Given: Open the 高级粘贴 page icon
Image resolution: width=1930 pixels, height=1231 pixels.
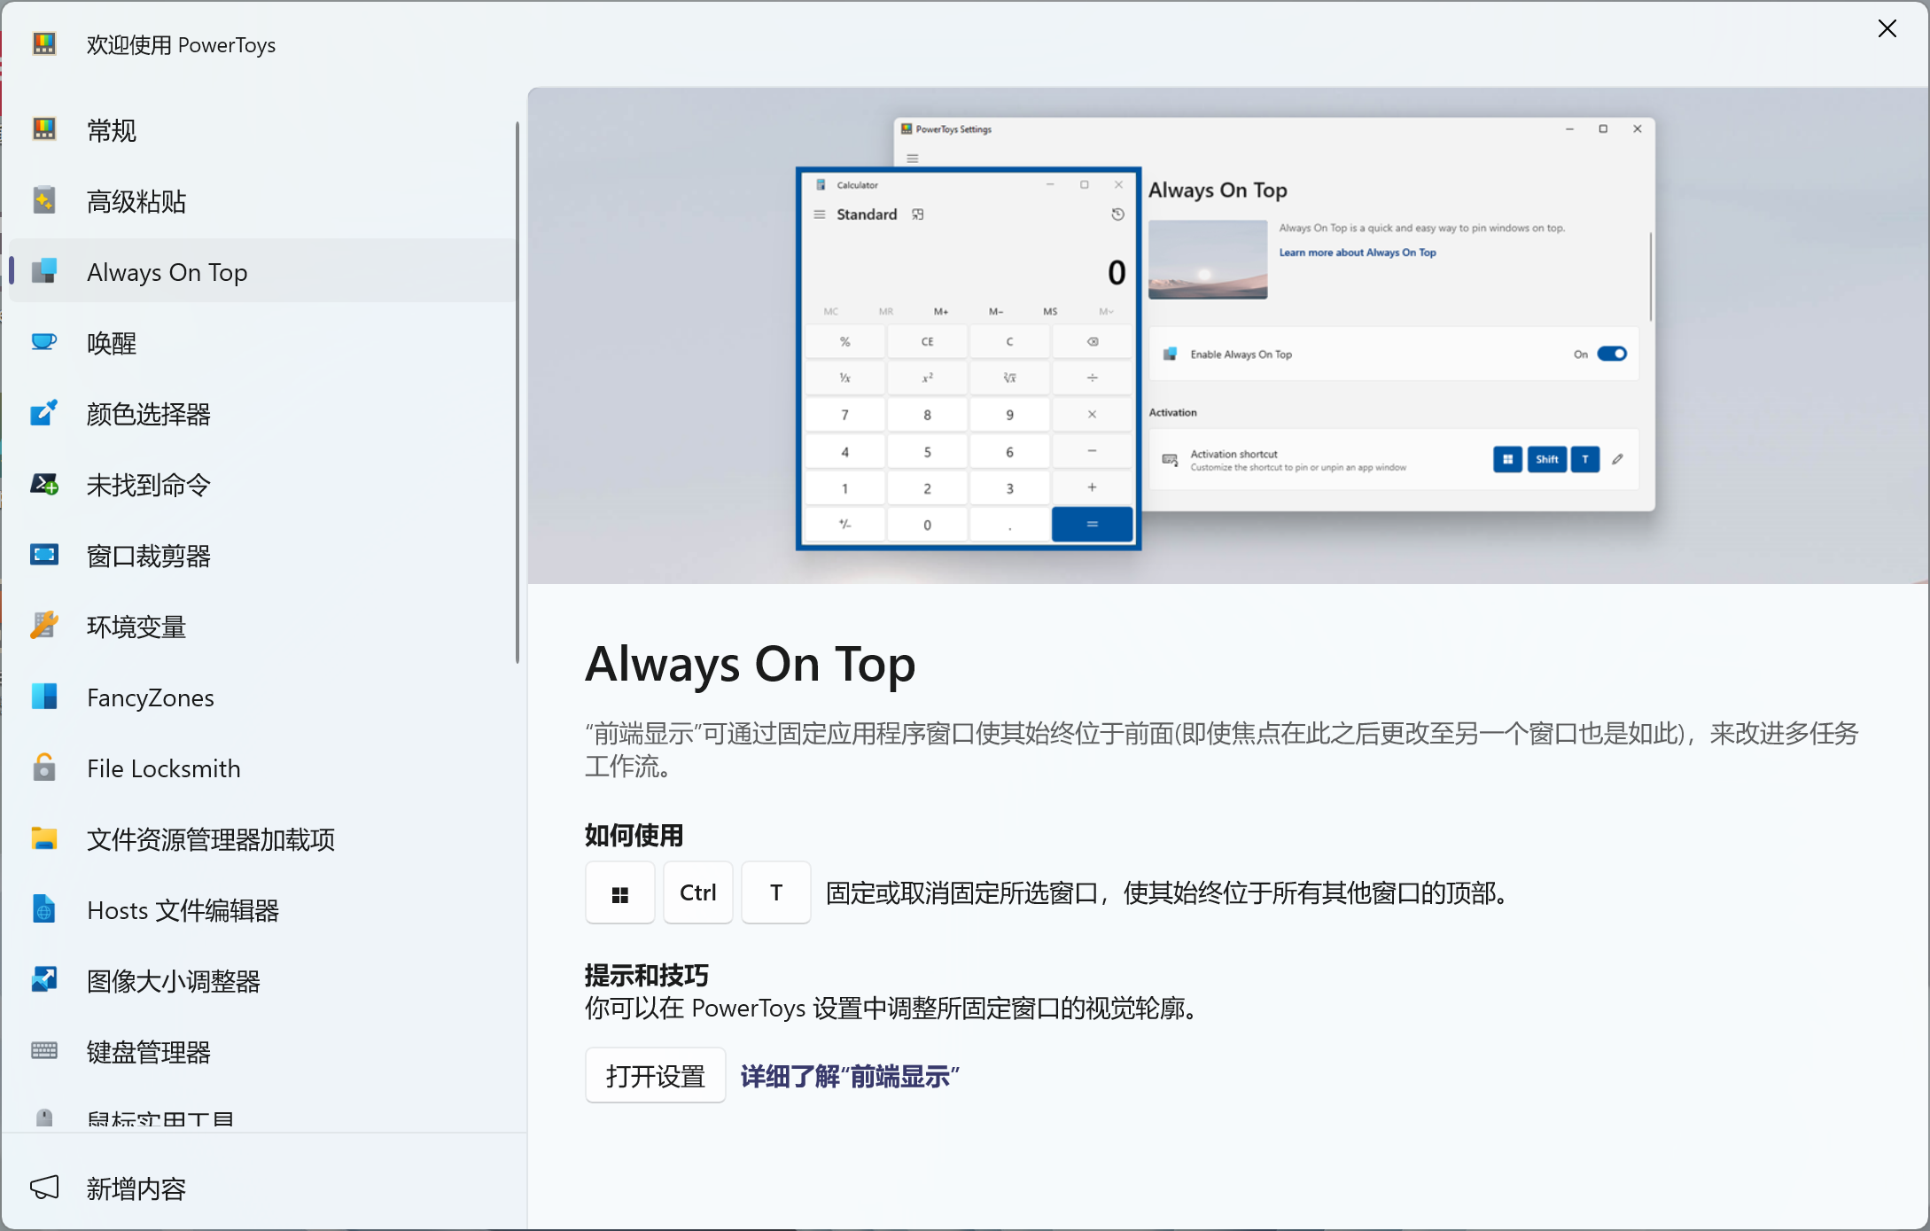Looking at the screenshot, I should [x=44, y=200].
